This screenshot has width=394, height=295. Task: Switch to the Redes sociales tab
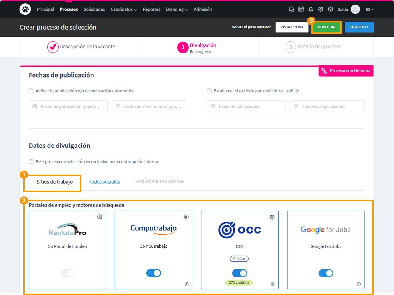(x=104, y=182)
